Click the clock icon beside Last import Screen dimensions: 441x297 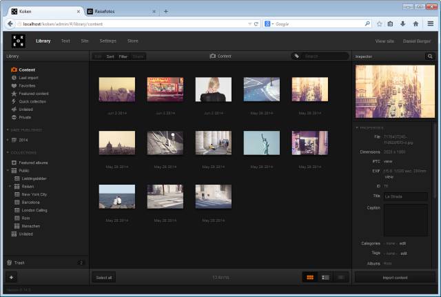(x=14, y=78)
